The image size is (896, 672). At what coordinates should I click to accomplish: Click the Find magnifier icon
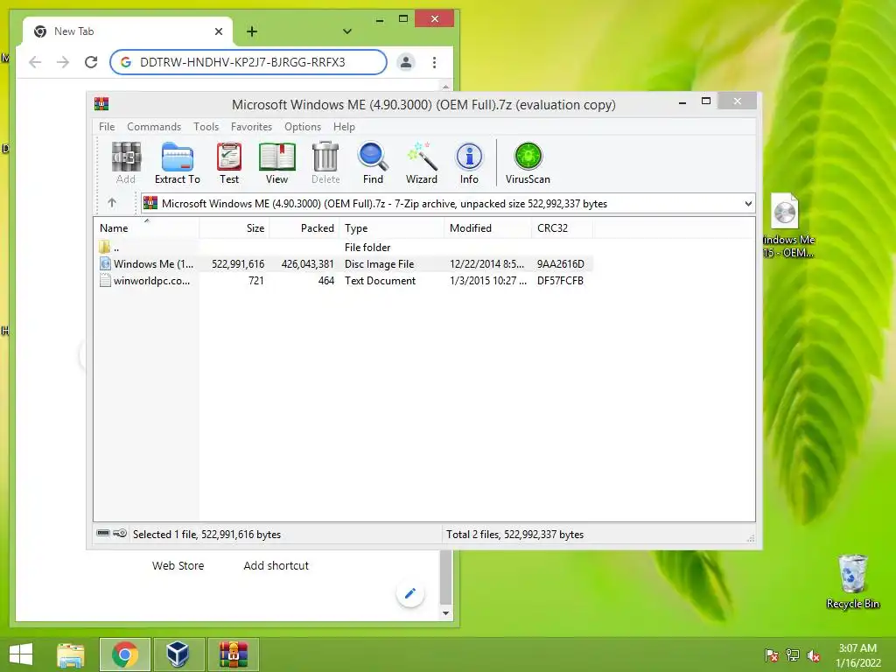point(373,163)
